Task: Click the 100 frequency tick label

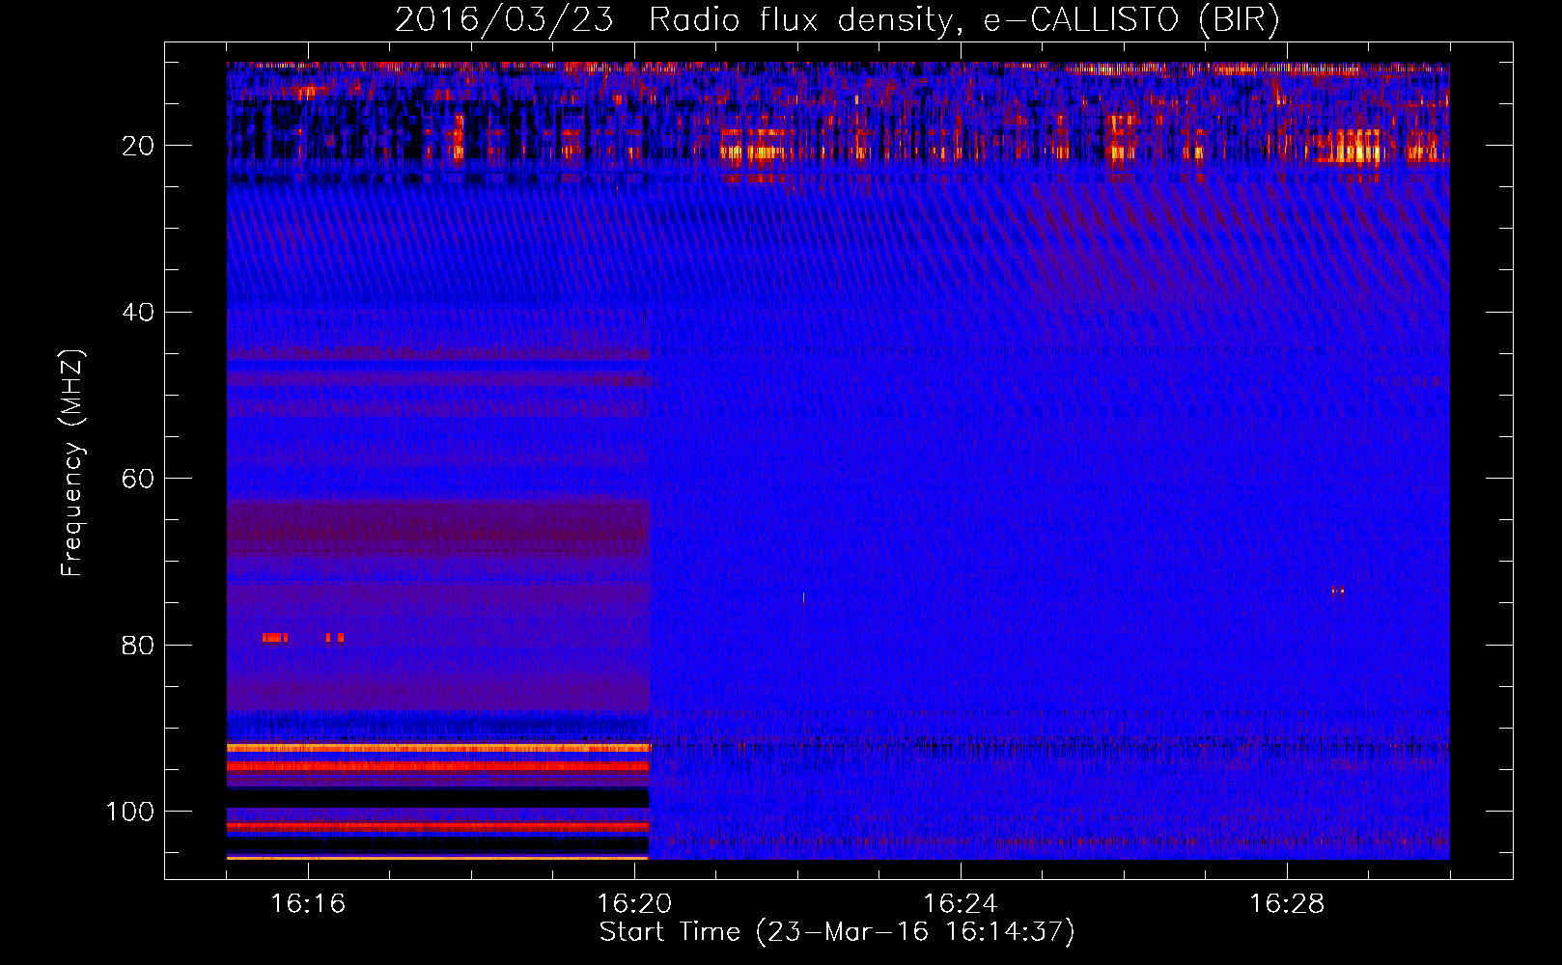Action: (130, 812)
